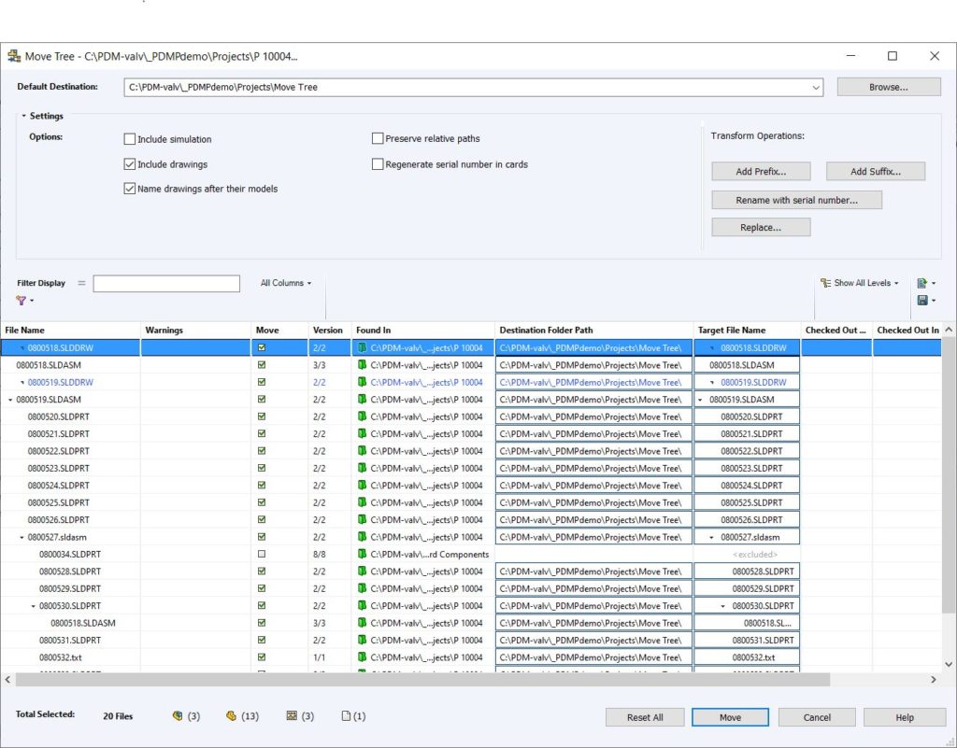Screen dimensions: 957x748
Task: Click the export file list icon
Action: tap(922, 283)
